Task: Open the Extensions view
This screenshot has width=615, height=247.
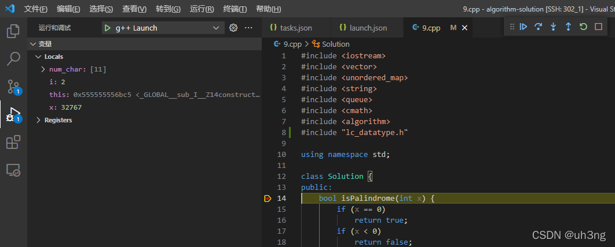Action: 13,143
